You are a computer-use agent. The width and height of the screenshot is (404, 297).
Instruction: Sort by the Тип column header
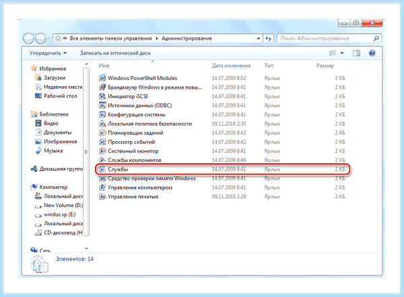[x=269, y=66]
